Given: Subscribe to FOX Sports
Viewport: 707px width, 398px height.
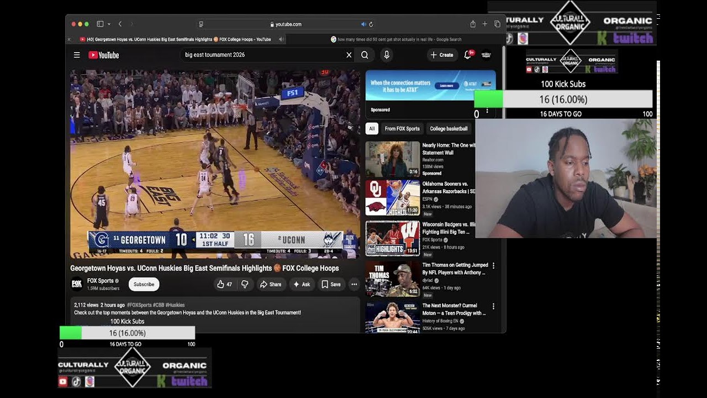Looking at the screenshot, I should coord(144,284).
